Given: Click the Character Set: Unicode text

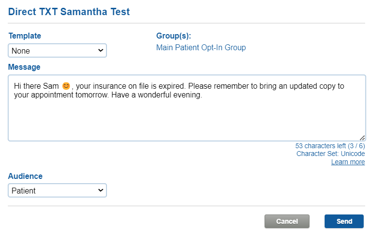Looking at the screenshot, I should pyautogui.click(x=330, y=154).
